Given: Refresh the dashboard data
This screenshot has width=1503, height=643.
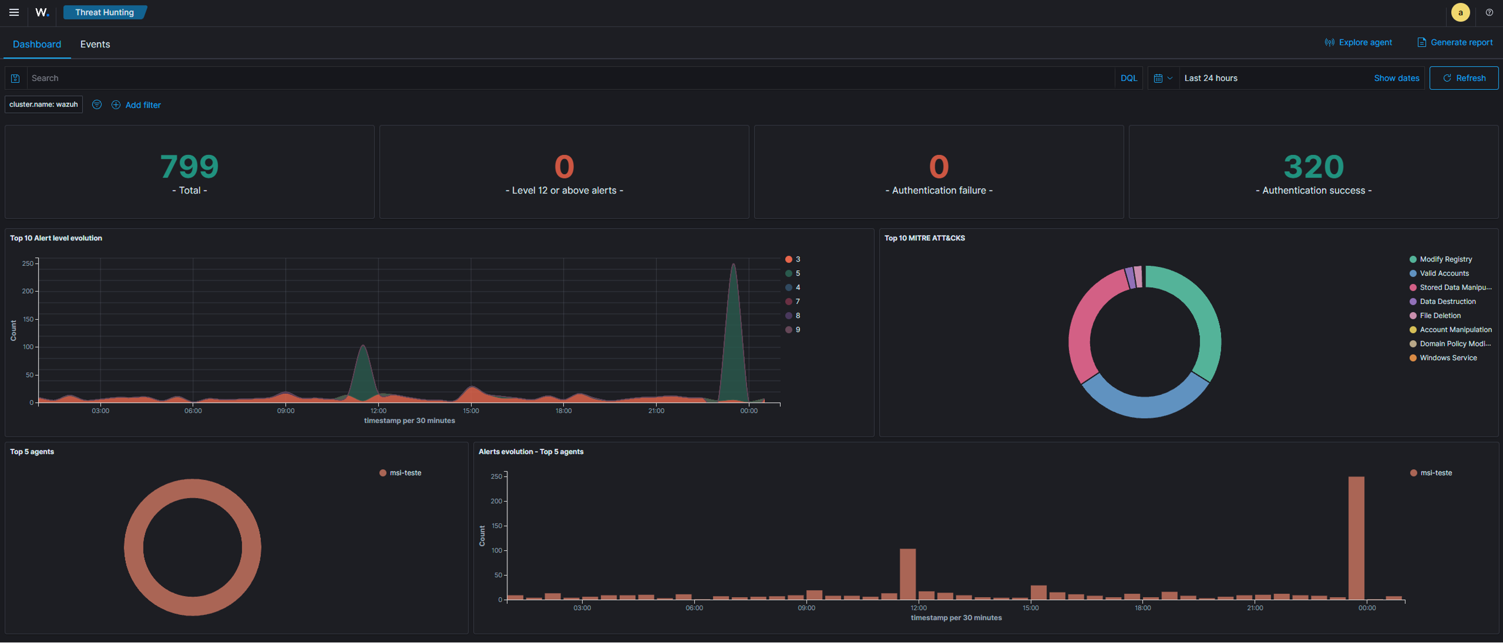Looking at the screenshot, I should pos(1463,78).
